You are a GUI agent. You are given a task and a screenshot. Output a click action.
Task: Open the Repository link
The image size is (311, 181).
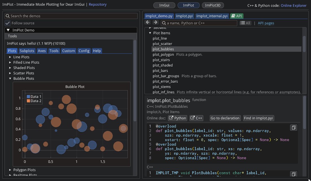coord(98,4)
